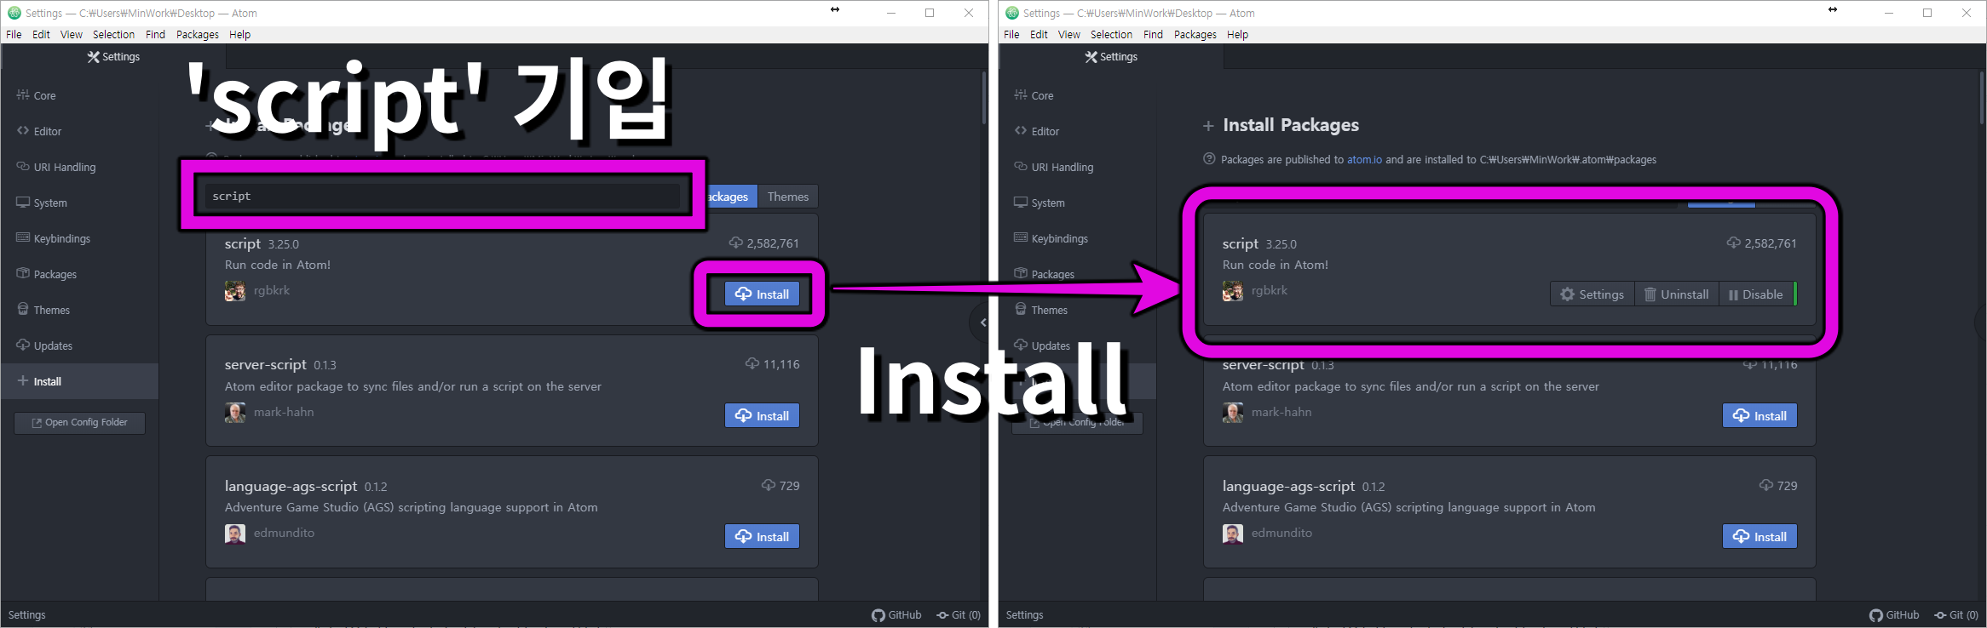Screen dimensions: 1987x628
Task: Open edmundito author avatar in right window
Action: [x=1233, y=534]
